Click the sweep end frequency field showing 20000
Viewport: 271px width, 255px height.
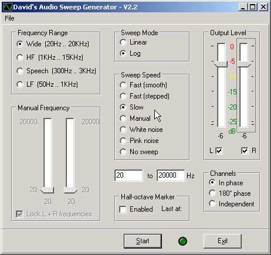[171, 175]
